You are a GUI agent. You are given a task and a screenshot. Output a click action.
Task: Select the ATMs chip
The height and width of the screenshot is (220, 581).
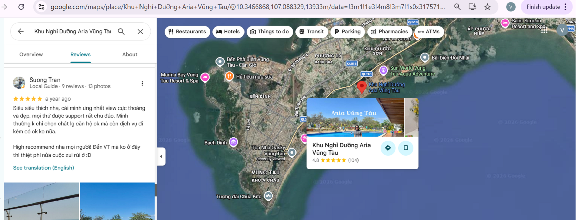click(x=429, y=32)
